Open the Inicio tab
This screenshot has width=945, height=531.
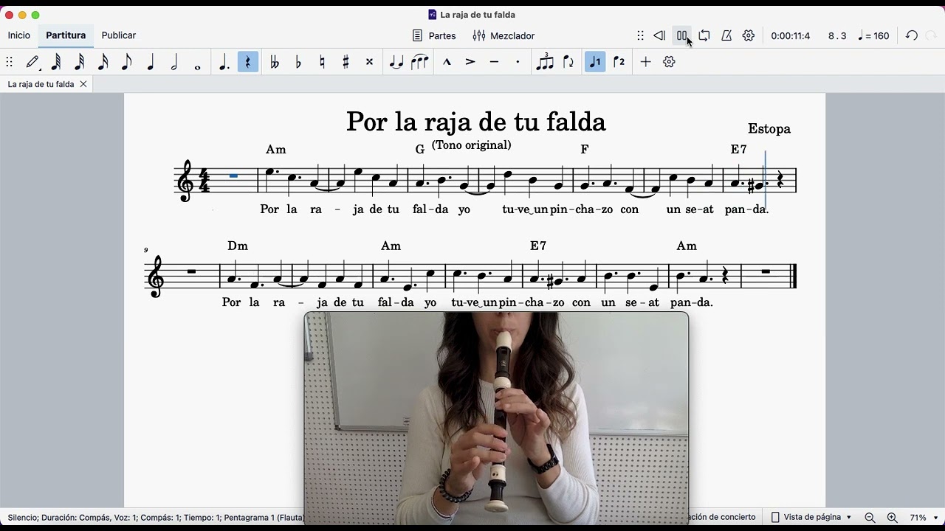(x=19, y=35)
